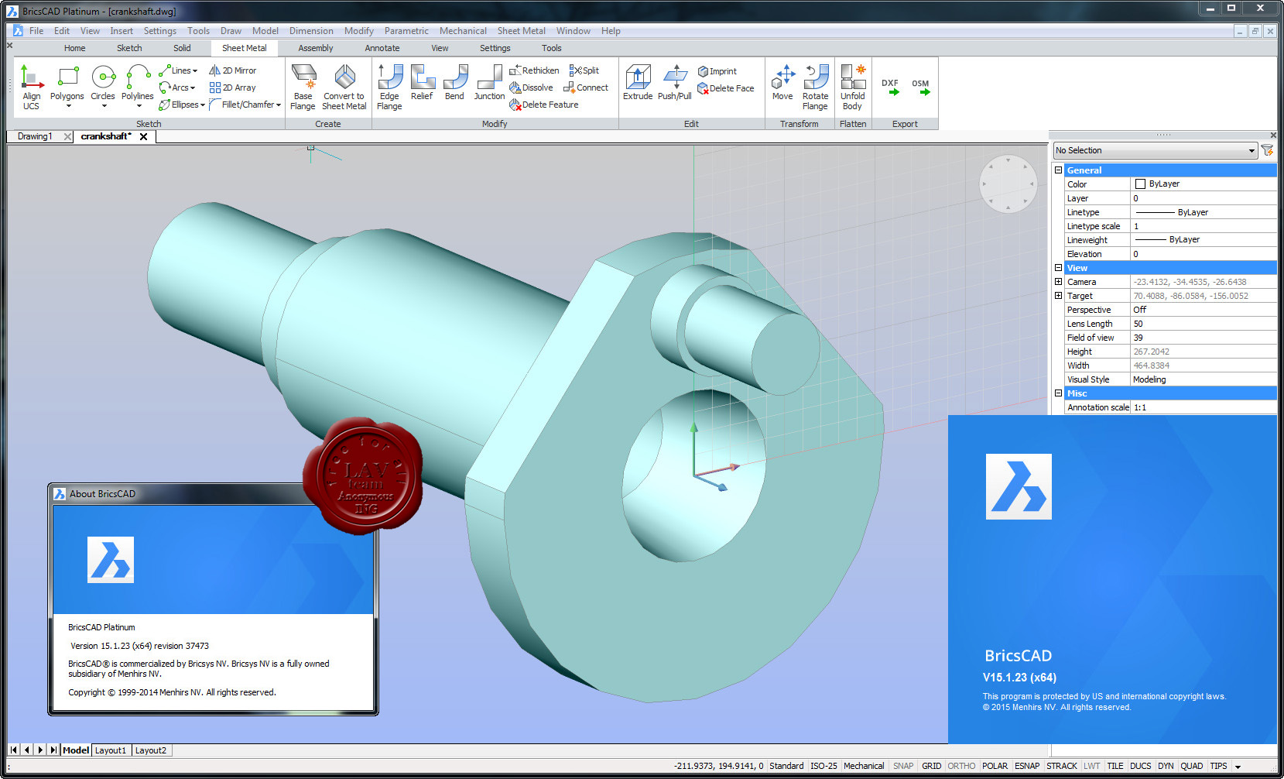Image resolution: width=1284 pixels, height=779 pixels.
Task: Toggle ORTHO mode
Action: pos(961,766)
